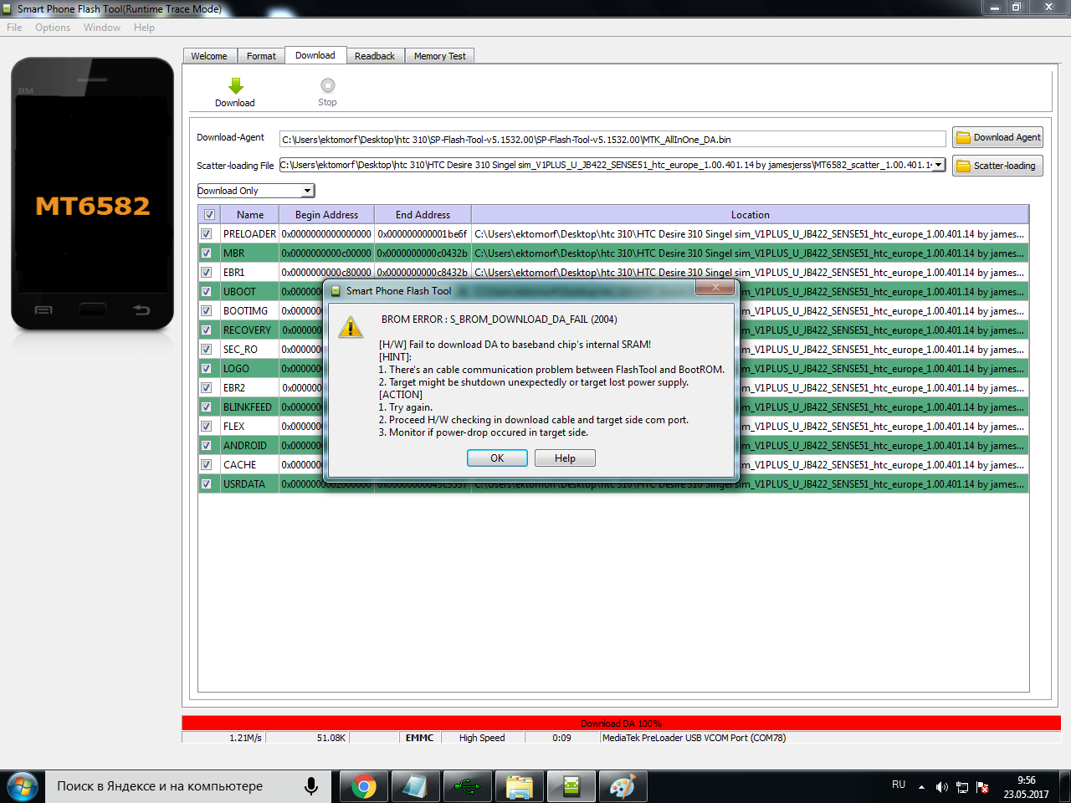
Task: Click the Name column header
Action: click(249, 215)
